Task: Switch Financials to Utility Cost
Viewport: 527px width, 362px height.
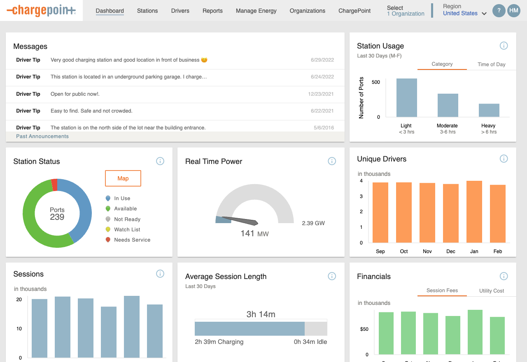Action: 492,291
